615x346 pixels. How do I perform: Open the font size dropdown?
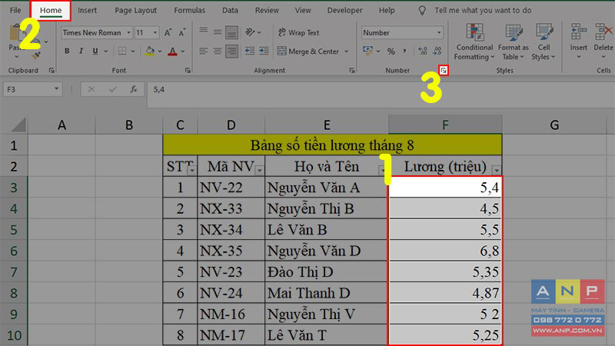pyautogui.click(x=155, y=32)
